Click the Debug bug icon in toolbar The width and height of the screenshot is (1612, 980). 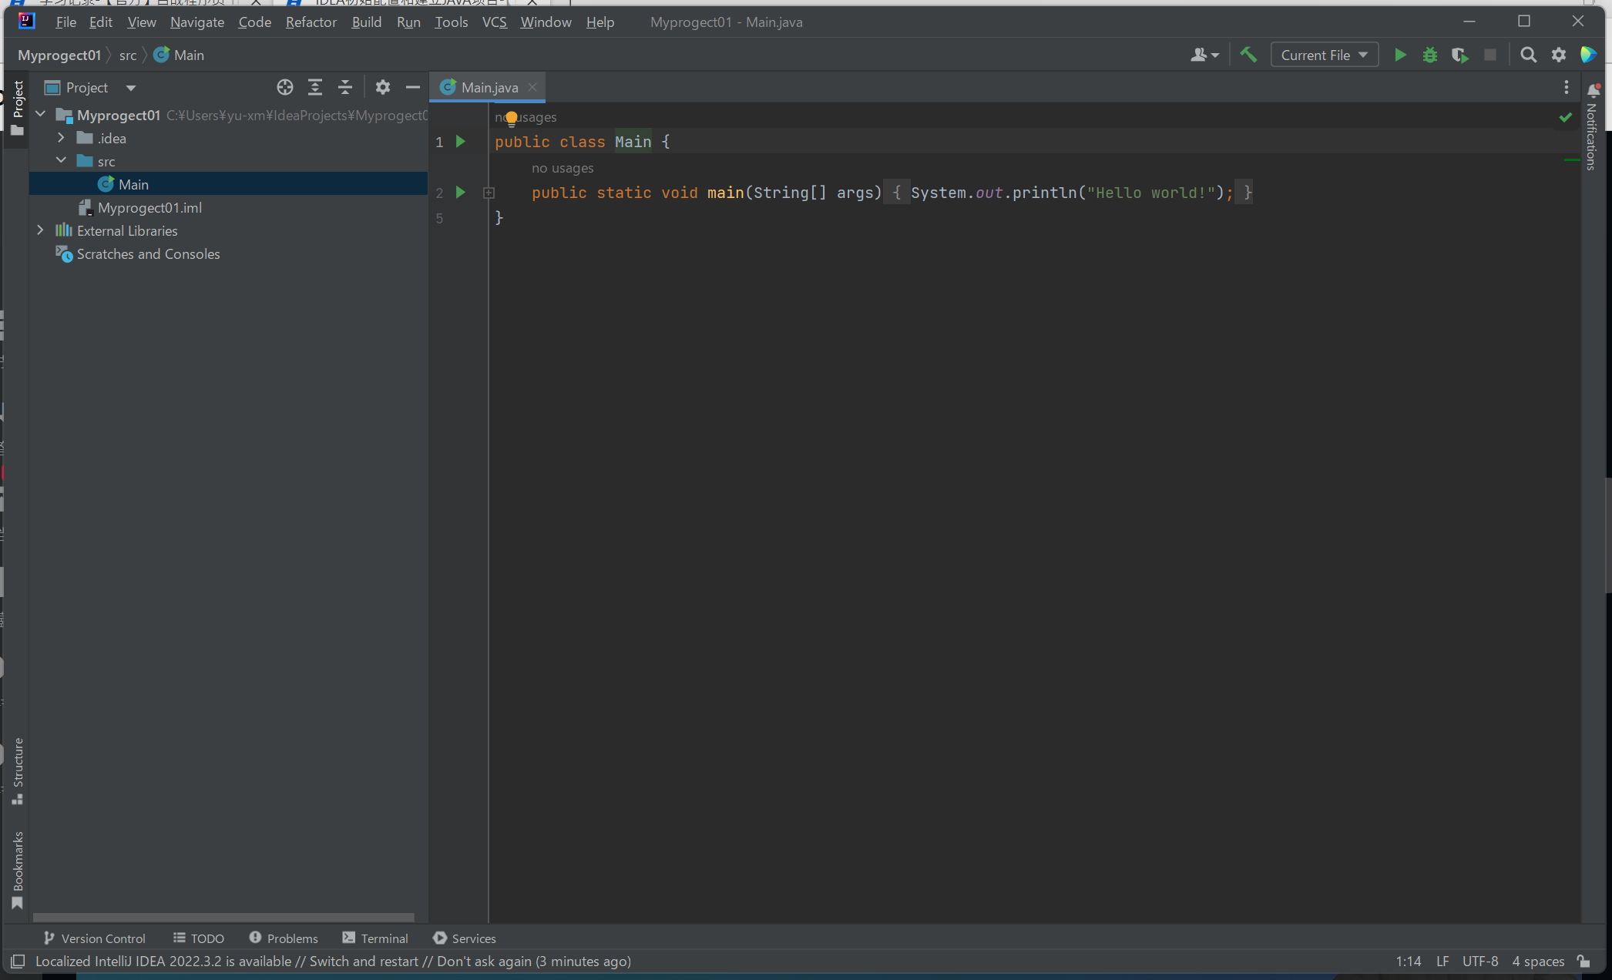click(1430, 55)
